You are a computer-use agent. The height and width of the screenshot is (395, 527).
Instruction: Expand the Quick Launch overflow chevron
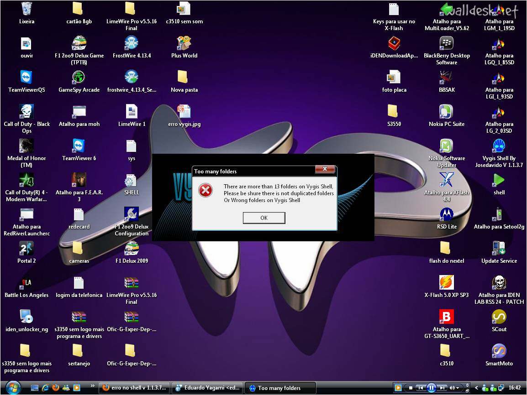pos(92,386)
